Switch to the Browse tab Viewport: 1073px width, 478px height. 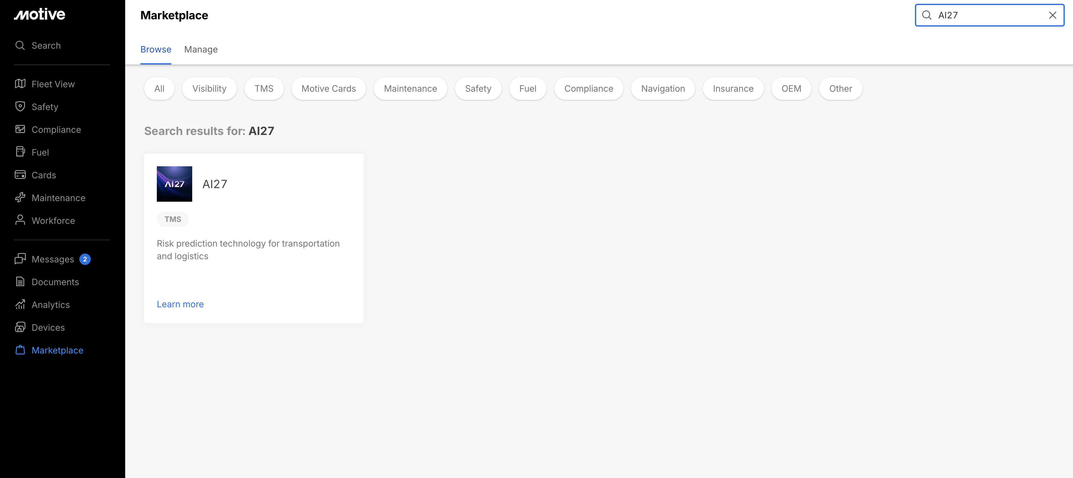156,49
